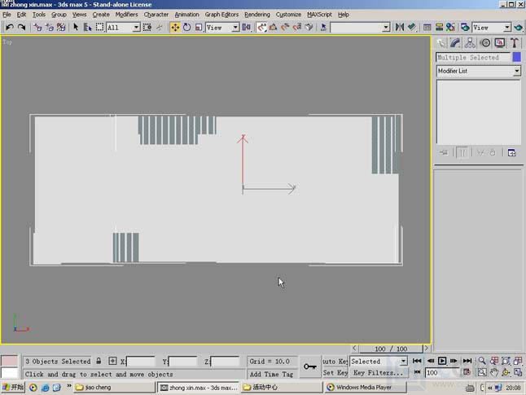Open the Customize menu

(288, 15)
